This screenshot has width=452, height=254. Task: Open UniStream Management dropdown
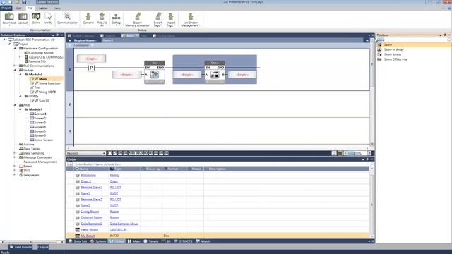(x=191, y=20)
